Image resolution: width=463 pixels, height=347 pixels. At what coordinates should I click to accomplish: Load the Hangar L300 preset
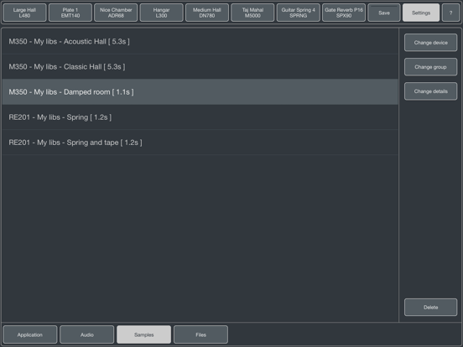coord(162,13)
